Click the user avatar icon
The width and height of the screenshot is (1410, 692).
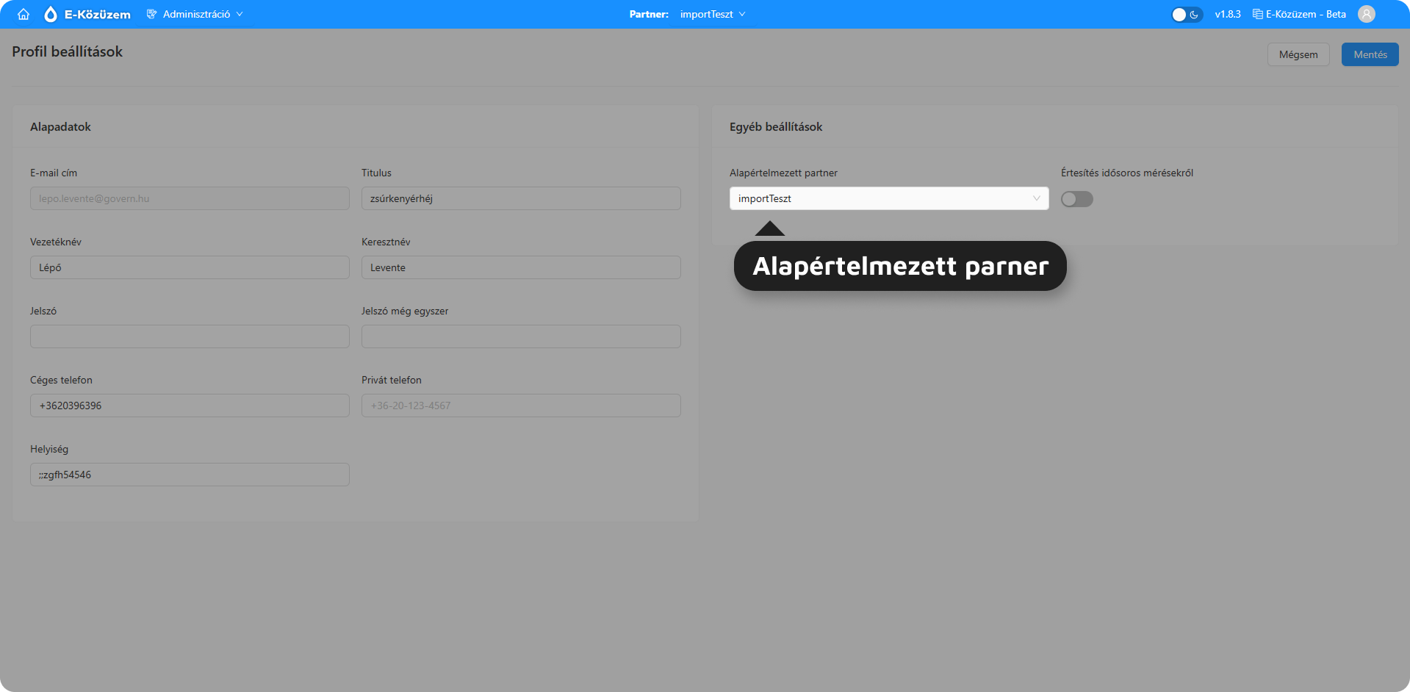pos(1366,14)
